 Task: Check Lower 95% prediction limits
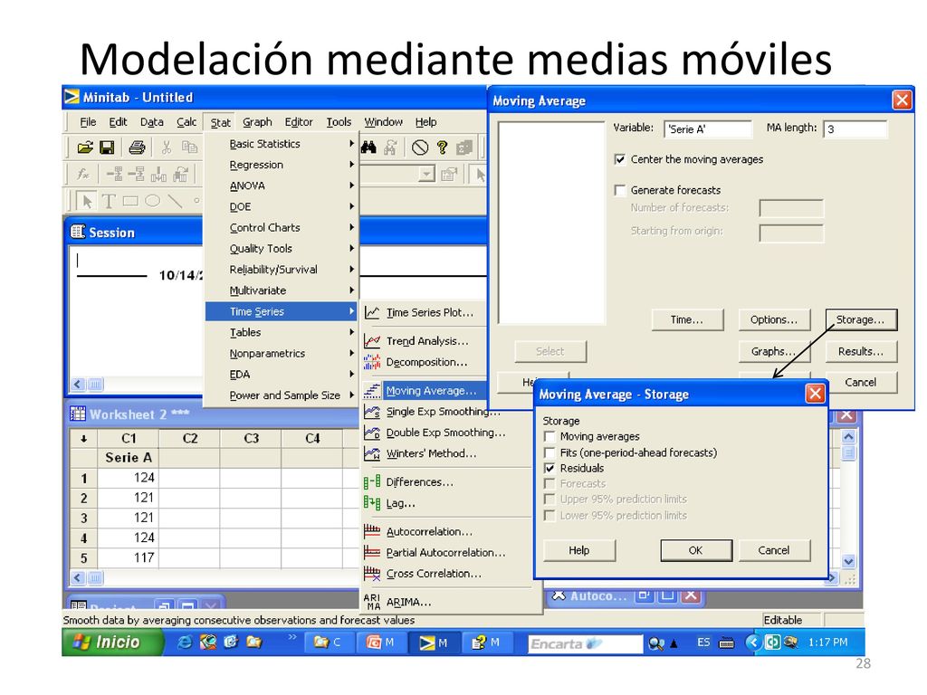(550, 515)
